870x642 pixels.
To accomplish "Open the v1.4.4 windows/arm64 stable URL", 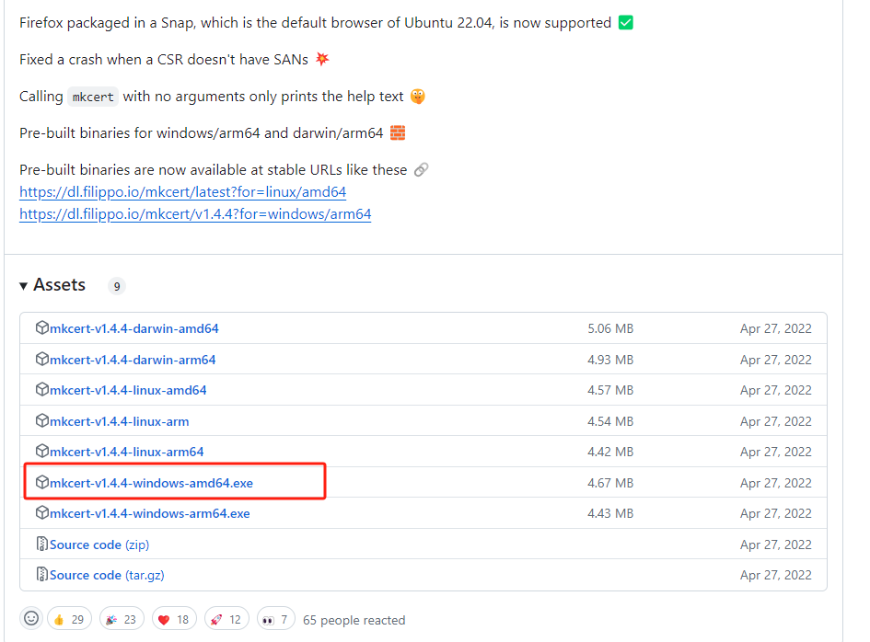I will 195,214.
